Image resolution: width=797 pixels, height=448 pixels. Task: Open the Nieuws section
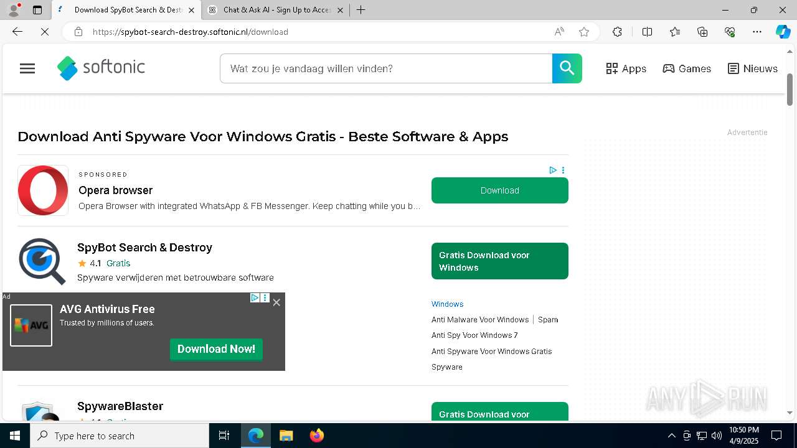point(753,68)
